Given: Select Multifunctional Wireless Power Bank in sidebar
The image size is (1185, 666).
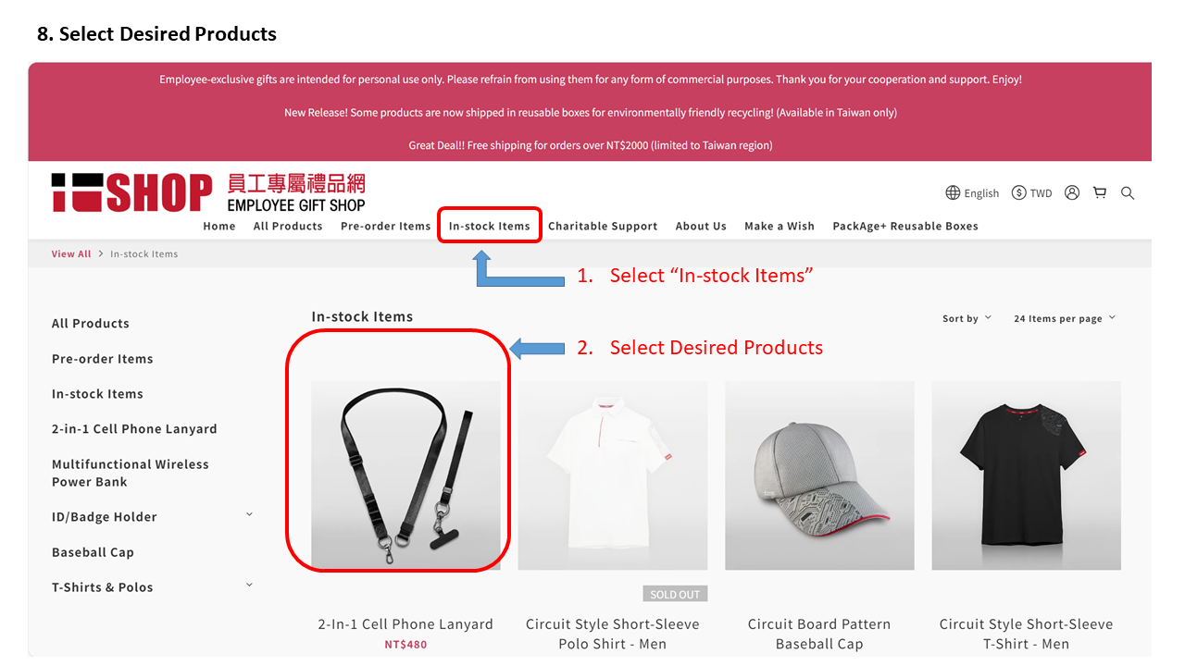Looking at the screenshot, I should pyautogui.click(x=131, y=473).
